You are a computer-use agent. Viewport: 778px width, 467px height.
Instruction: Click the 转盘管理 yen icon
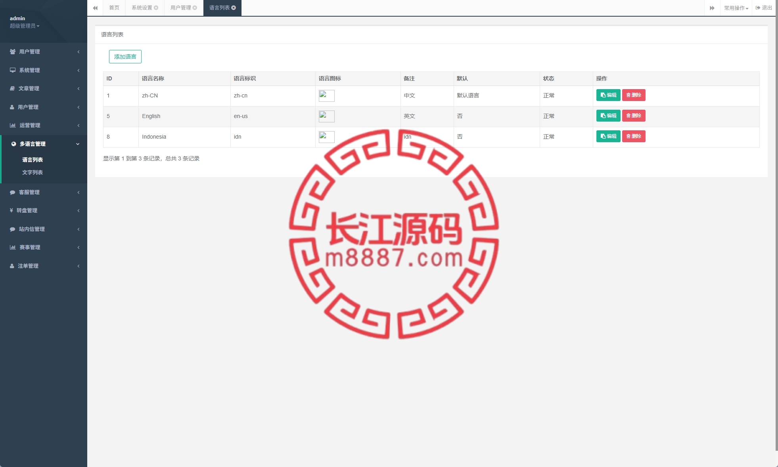(x=11, y=210)
